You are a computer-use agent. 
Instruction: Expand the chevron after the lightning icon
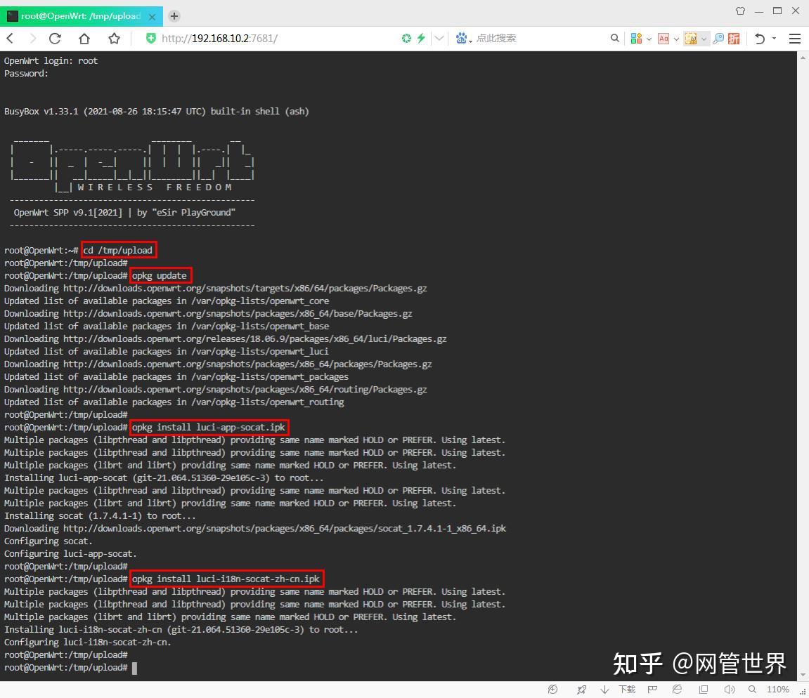[439, 39]
